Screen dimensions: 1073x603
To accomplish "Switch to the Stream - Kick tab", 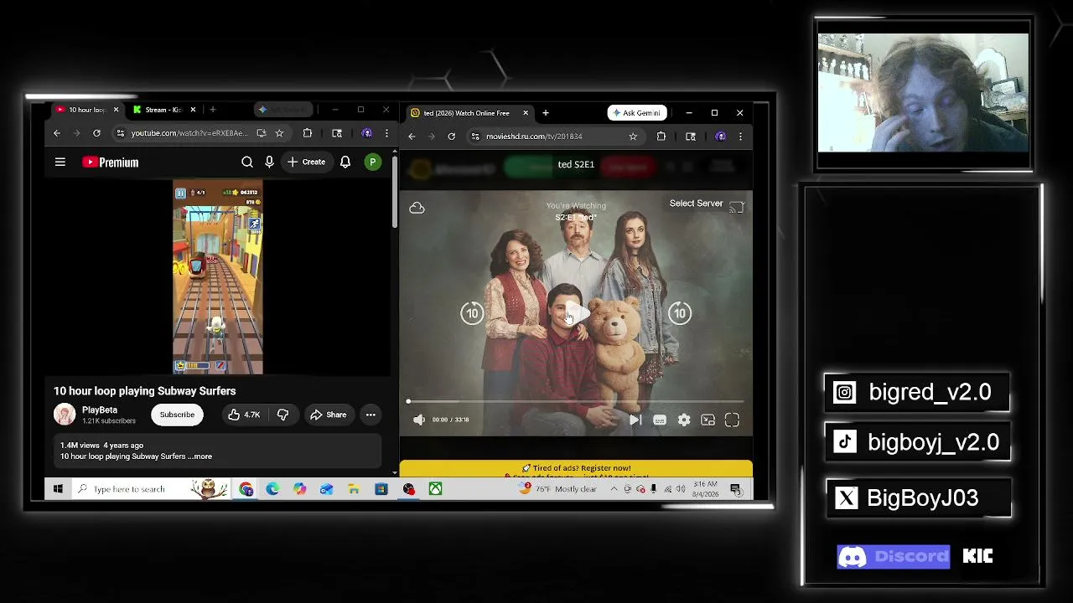I will click(163, 110).
